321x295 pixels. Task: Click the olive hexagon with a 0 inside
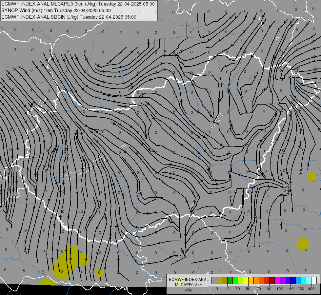coord(303,244)
